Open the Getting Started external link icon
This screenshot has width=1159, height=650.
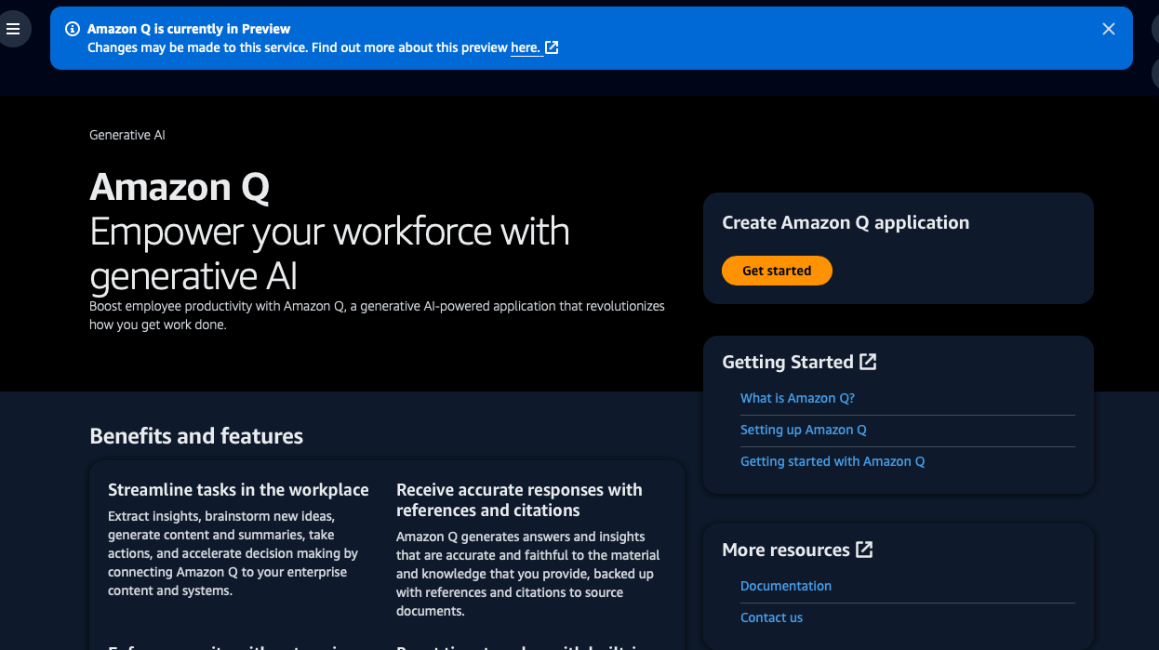pos(868,362)
